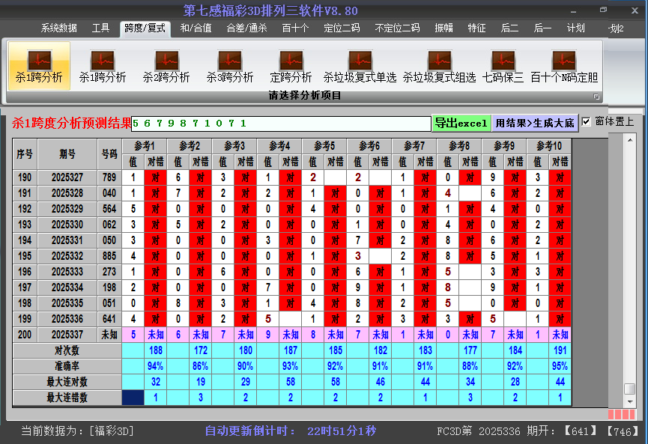Open the 系统数据 tab
The width and height of the screenshot is (648, 444).
(x=58, y=28)
